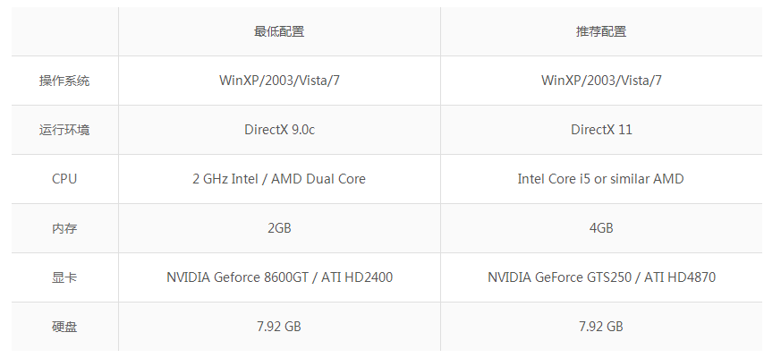Select the 操作系统 row label
Image resolution: width=781 pixels, height=358 pixels.
pyautogui.click(x=64, y=81)
